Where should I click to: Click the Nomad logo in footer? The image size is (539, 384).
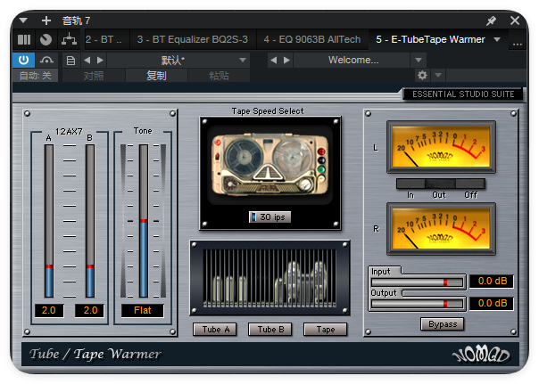pos(480,355)
